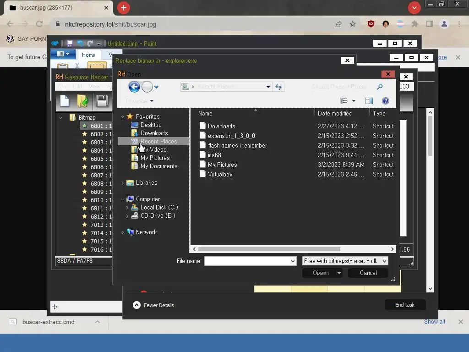This screenshot has height=352, width=469.
Task: Click the Paint redo icon
Action: point(90,44)
